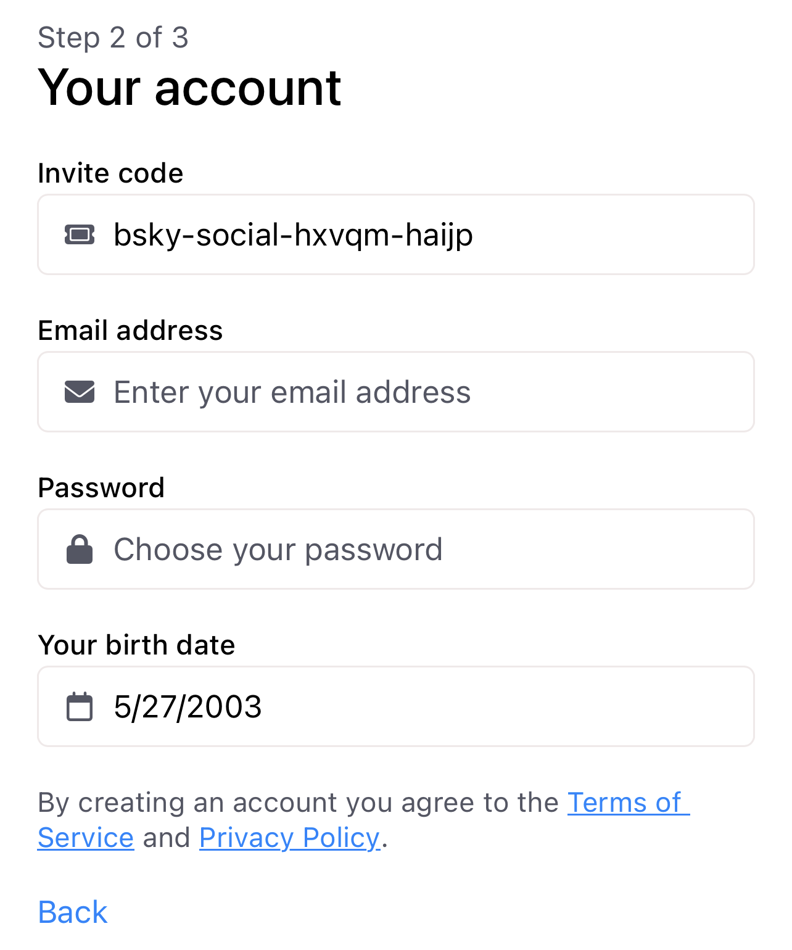Click the calendar icon in the birth date field
The image size is (792, 950).
pos(80,706)
